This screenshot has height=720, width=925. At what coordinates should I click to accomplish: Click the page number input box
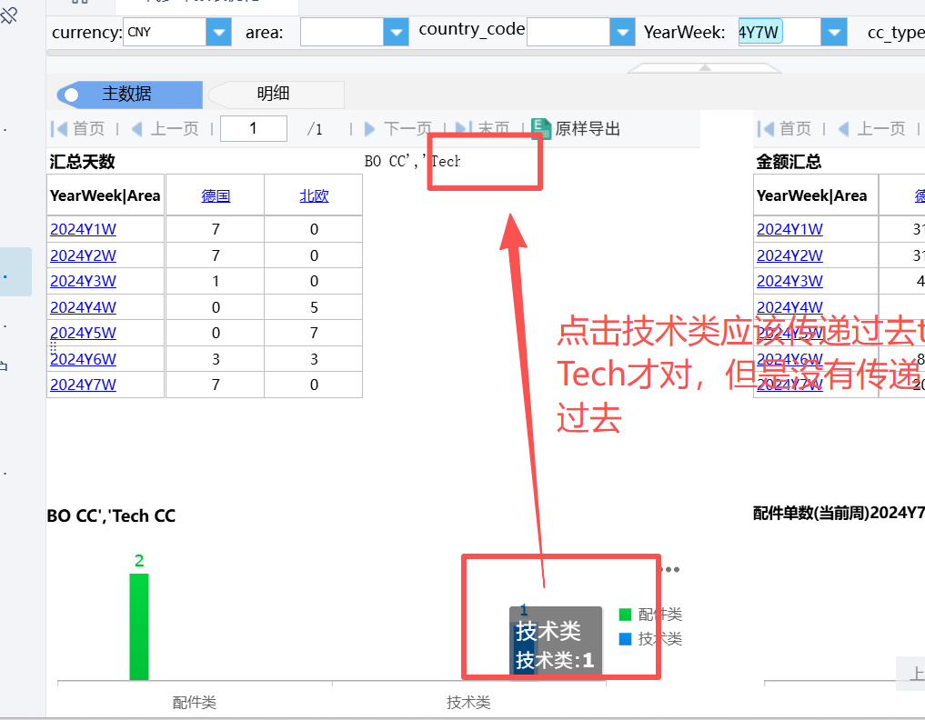coord(254,128)
